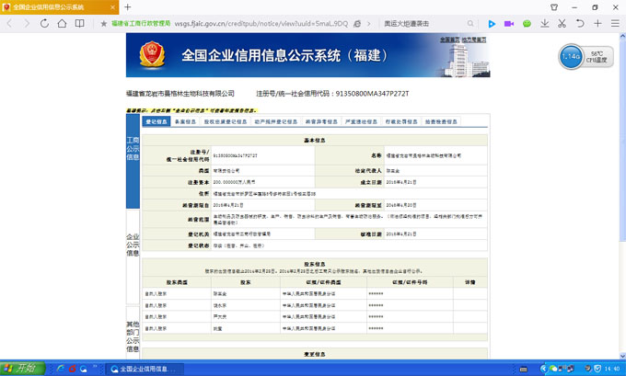Open the keyboard input method tray icon
The height and width of the screenshot is (376, 626).
point(524,370)
